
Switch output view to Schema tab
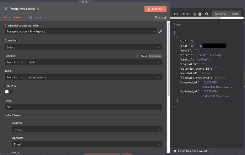click(220, 14)
